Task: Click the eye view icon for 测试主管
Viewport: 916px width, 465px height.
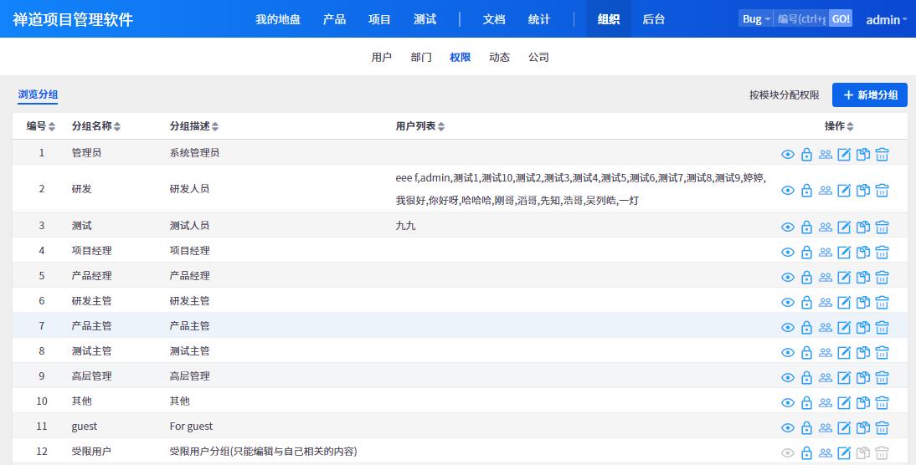Action: click(787, 352)
